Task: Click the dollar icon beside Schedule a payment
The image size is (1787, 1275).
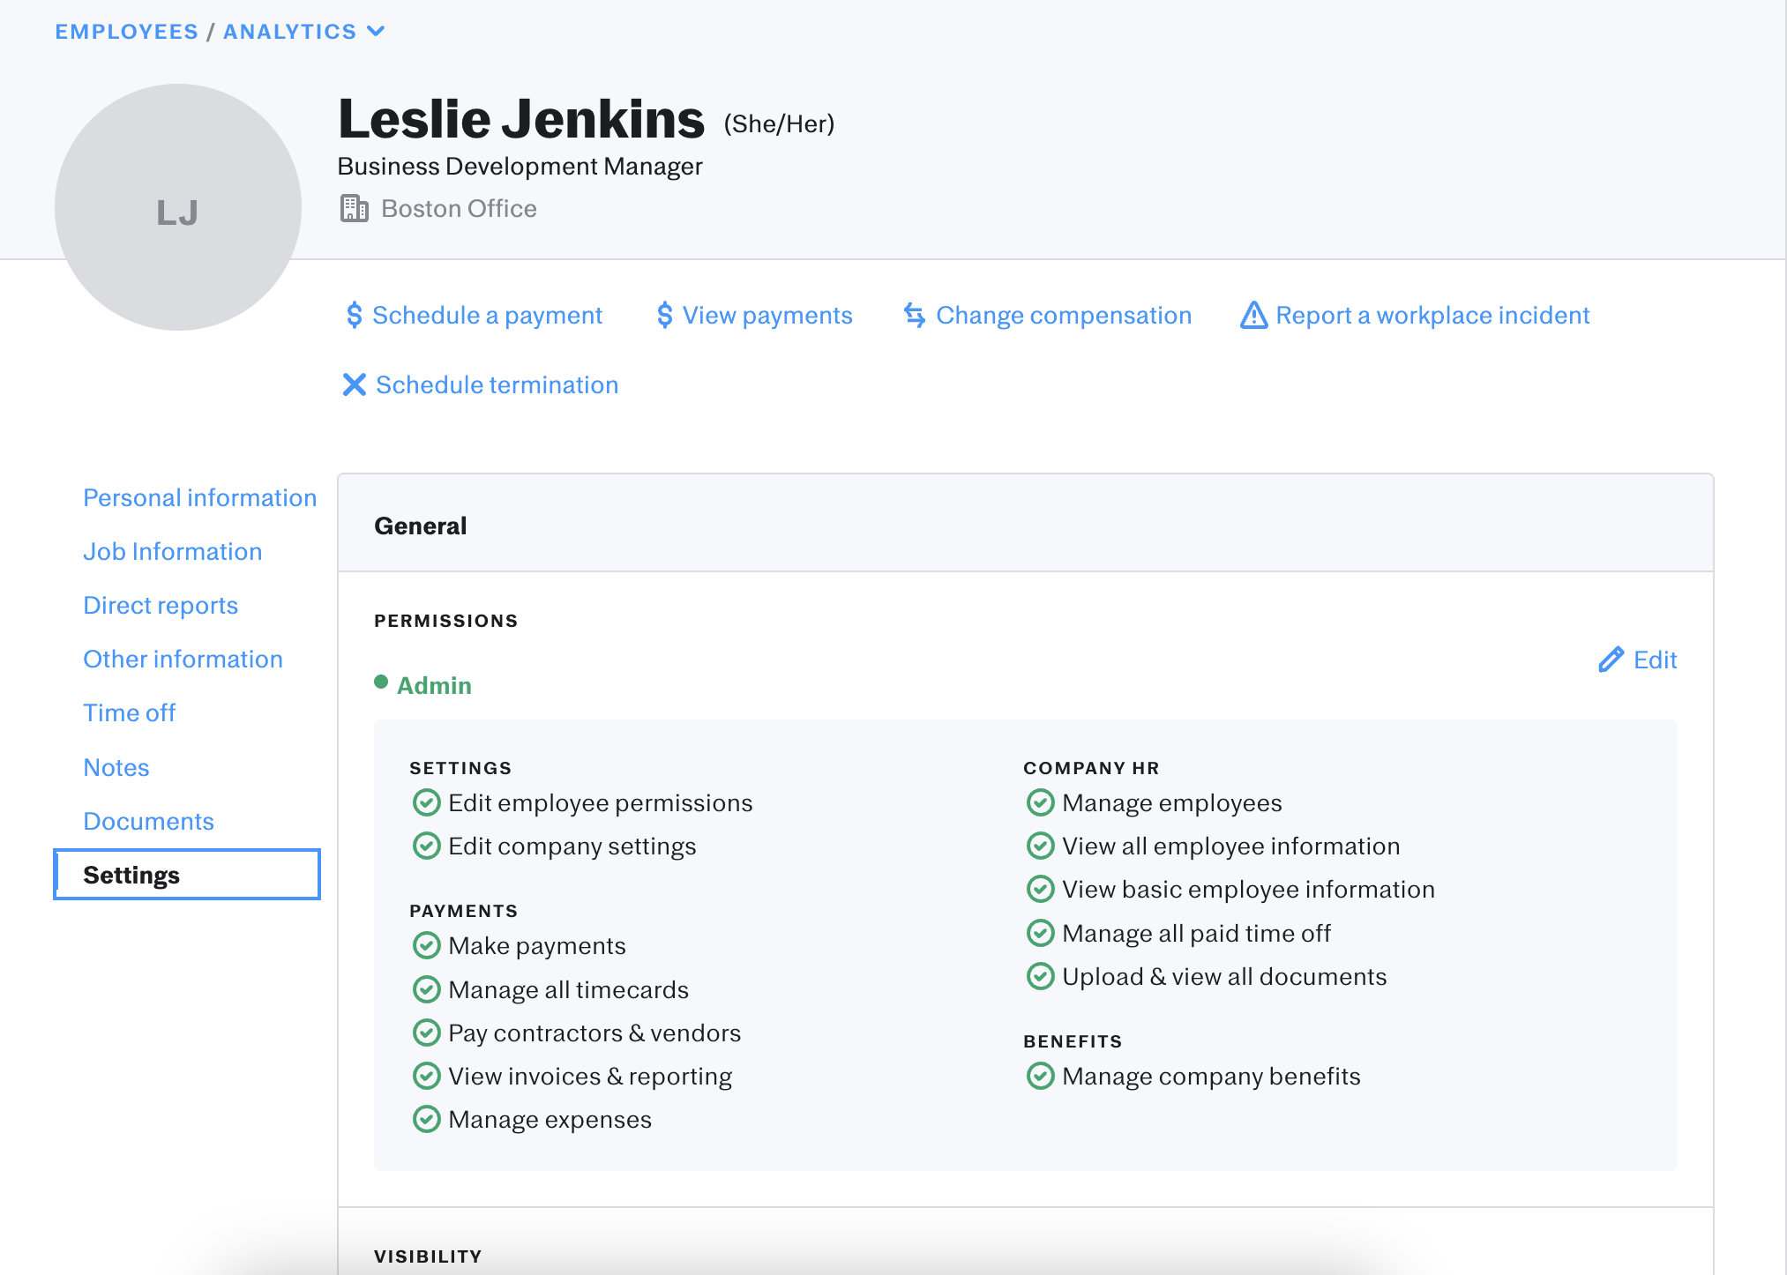Action: (x=354, y=315)
